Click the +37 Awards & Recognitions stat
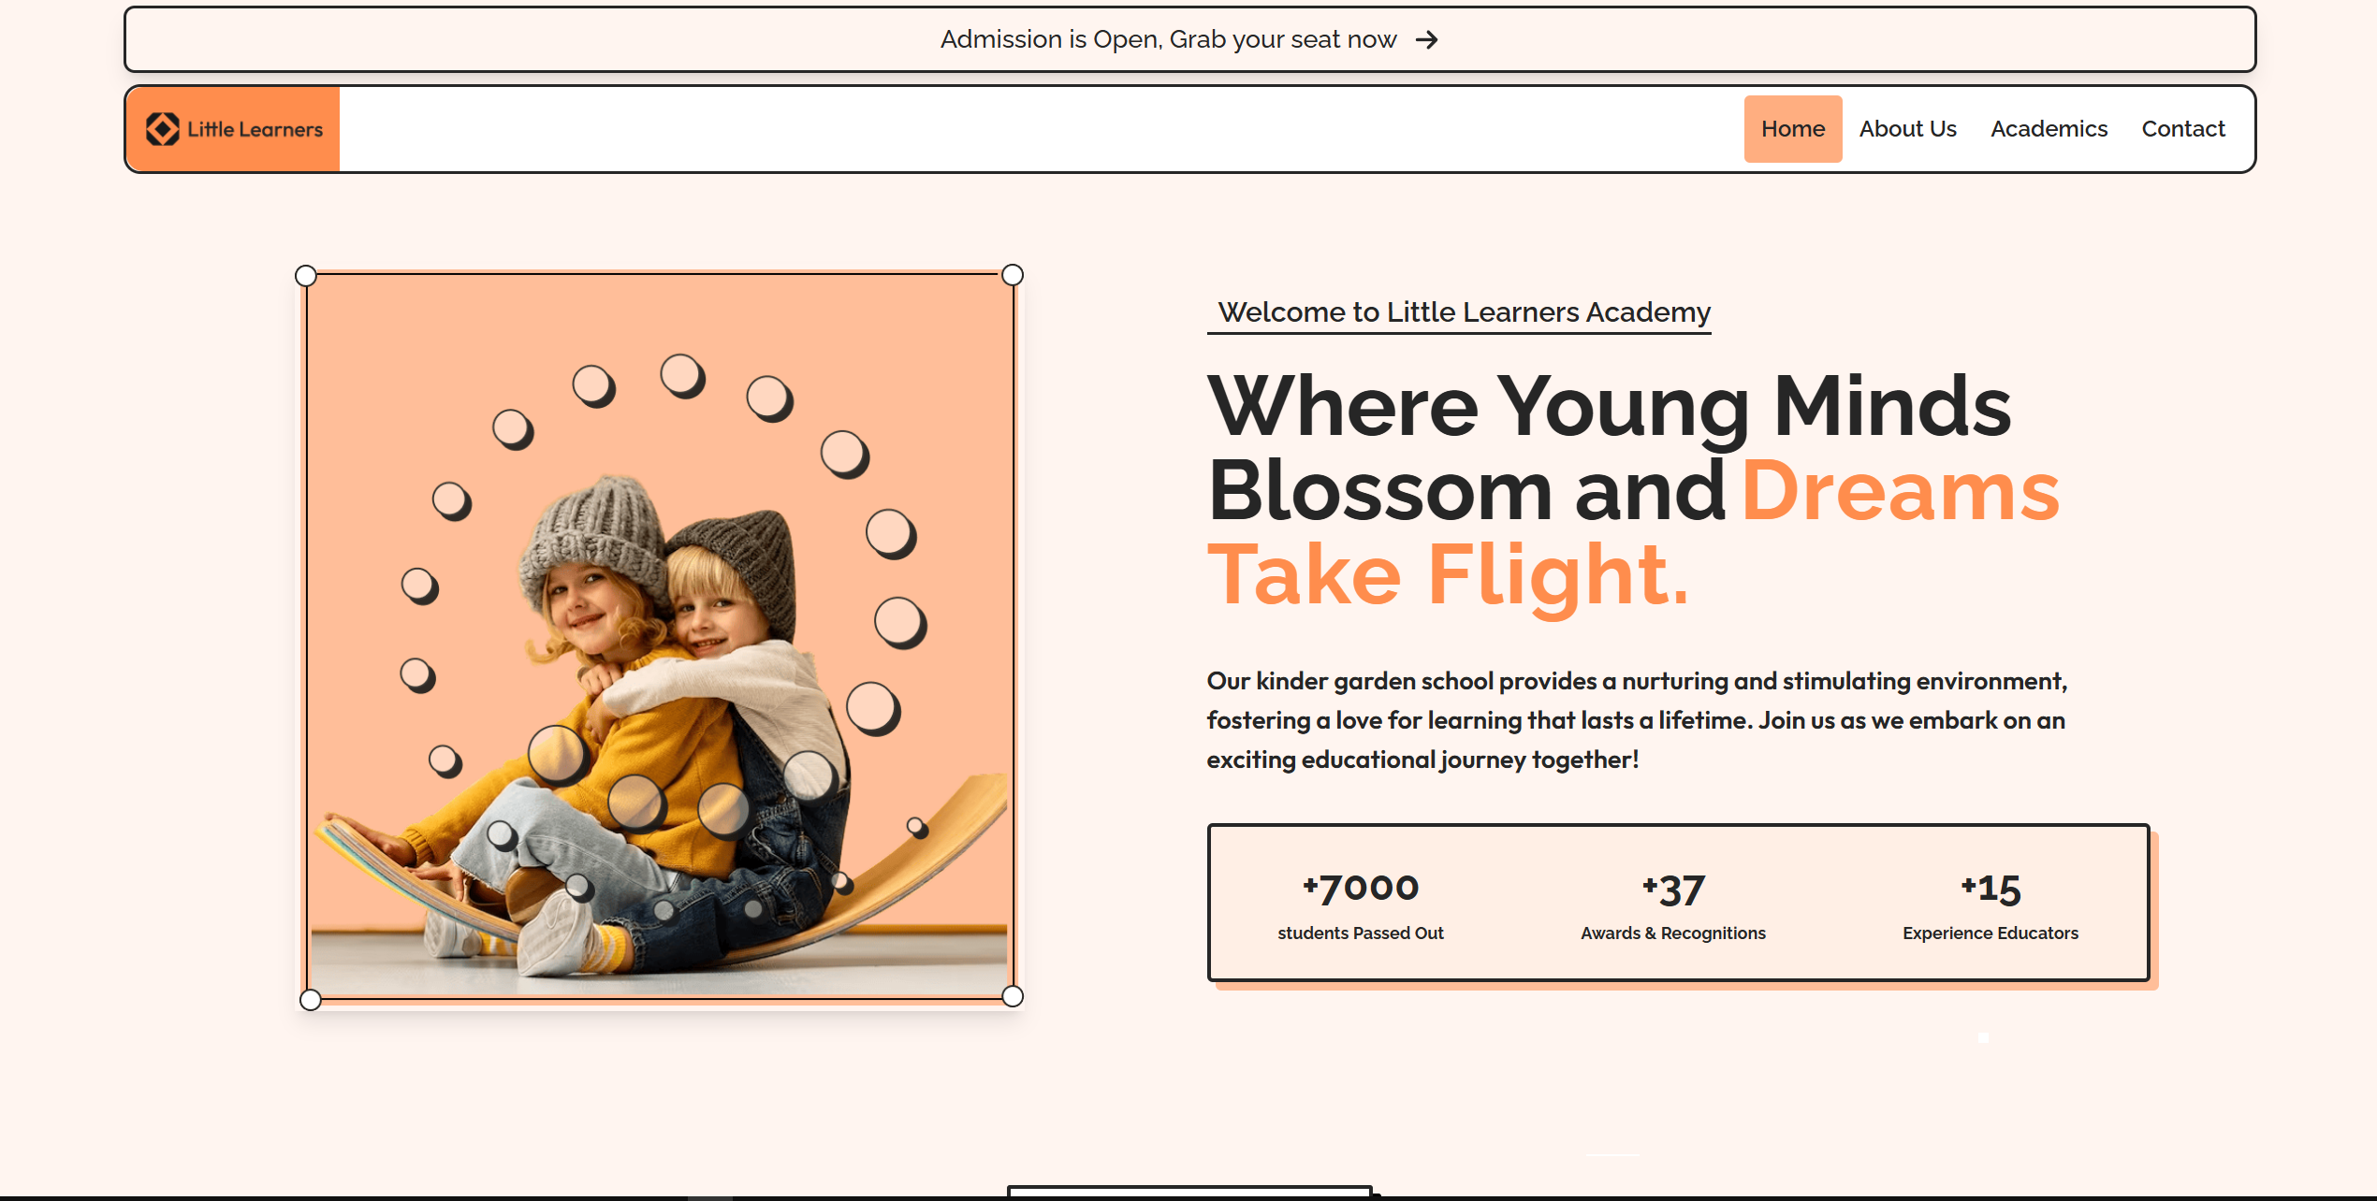Image resolution: width=2377 pixels, height=1201 pixels. click(x=1673, y=904)
